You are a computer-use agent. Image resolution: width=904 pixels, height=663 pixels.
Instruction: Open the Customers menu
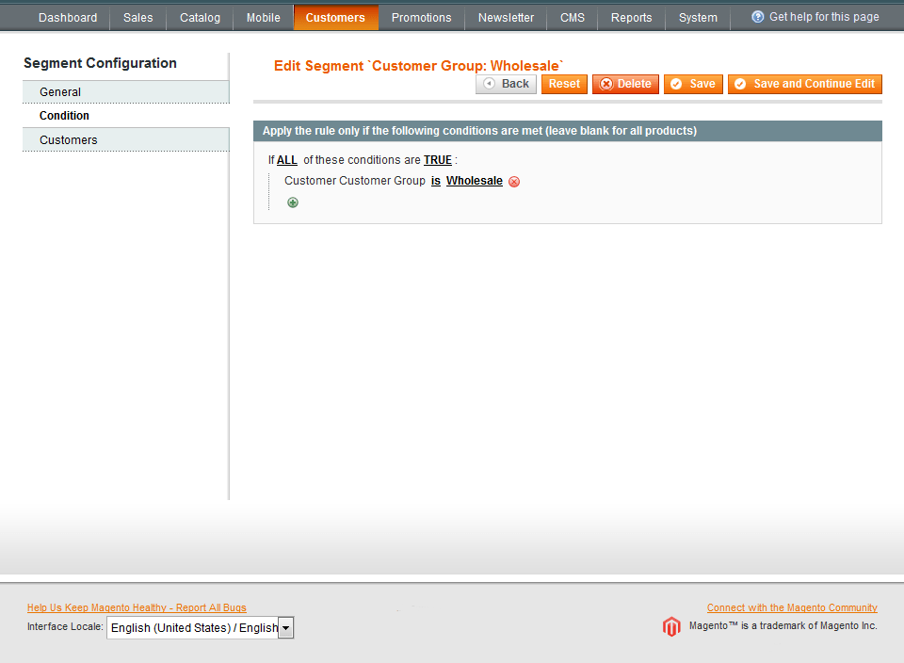(335, 18)
